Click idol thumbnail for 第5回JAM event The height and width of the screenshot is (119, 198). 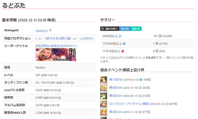[104, 96]
